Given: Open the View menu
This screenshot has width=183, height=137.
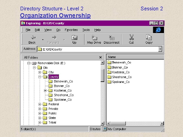Looking at the screenshot, I should (x=48, y=30).
